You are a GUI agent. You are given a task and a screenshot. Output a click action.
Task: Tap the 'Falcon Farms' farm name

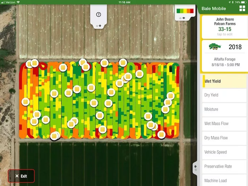(225, 24)
